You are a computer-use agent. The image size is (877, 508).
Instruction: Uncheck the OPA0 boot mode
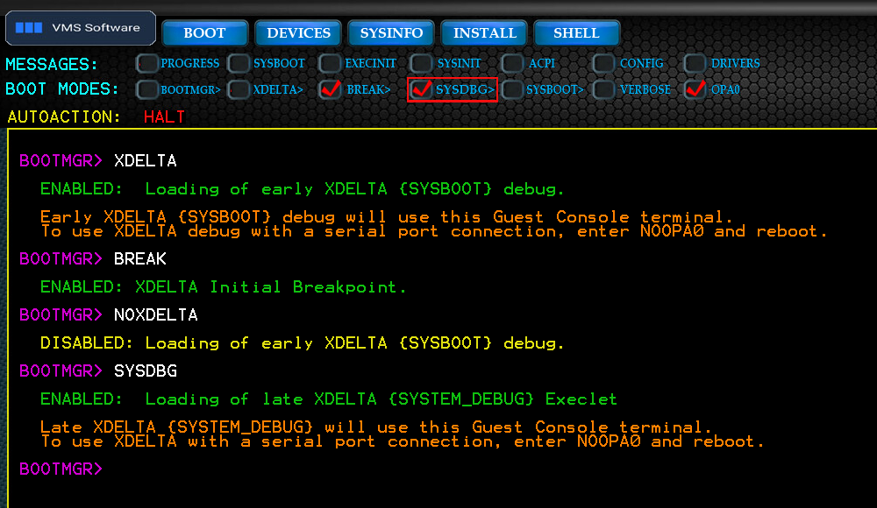click(695, 89)
